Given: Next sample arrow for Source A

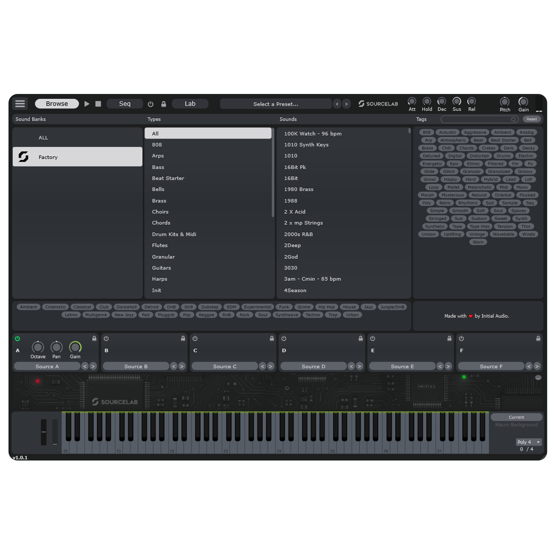Looking at the screenshot, I should [x=93, y=366].
